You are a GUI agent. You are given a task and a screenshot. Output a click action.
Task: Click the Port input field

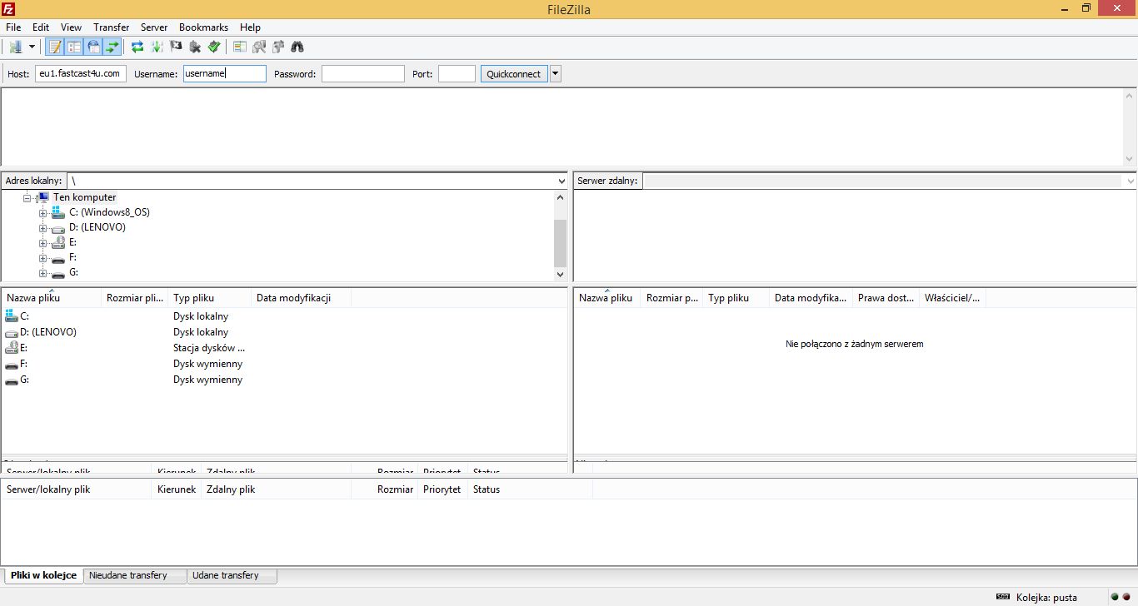click(457, 73)
